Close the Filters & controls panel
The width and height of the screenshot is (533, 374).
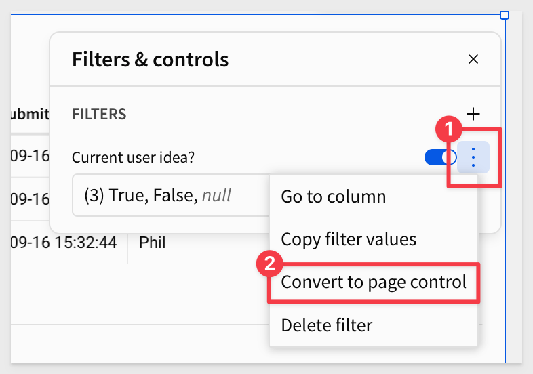coord(473,59)
